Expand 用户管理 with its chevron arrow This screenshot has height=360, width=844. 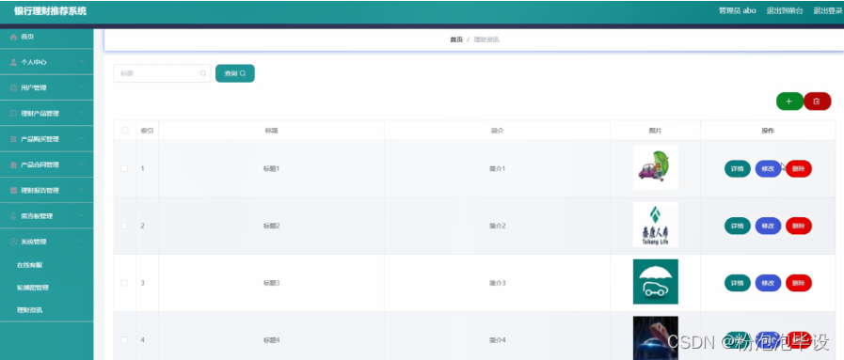point(82,87)
